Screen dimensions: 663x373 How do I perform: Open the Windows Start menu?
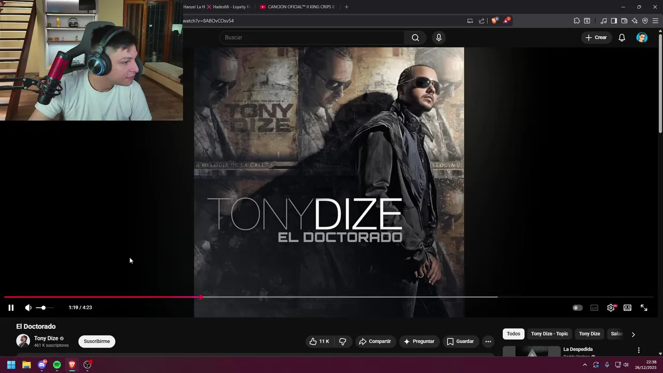tap(11, 365)
